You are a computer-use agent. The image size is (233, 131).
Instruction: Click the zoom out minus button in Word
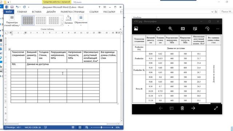click(x=91, y=127)
